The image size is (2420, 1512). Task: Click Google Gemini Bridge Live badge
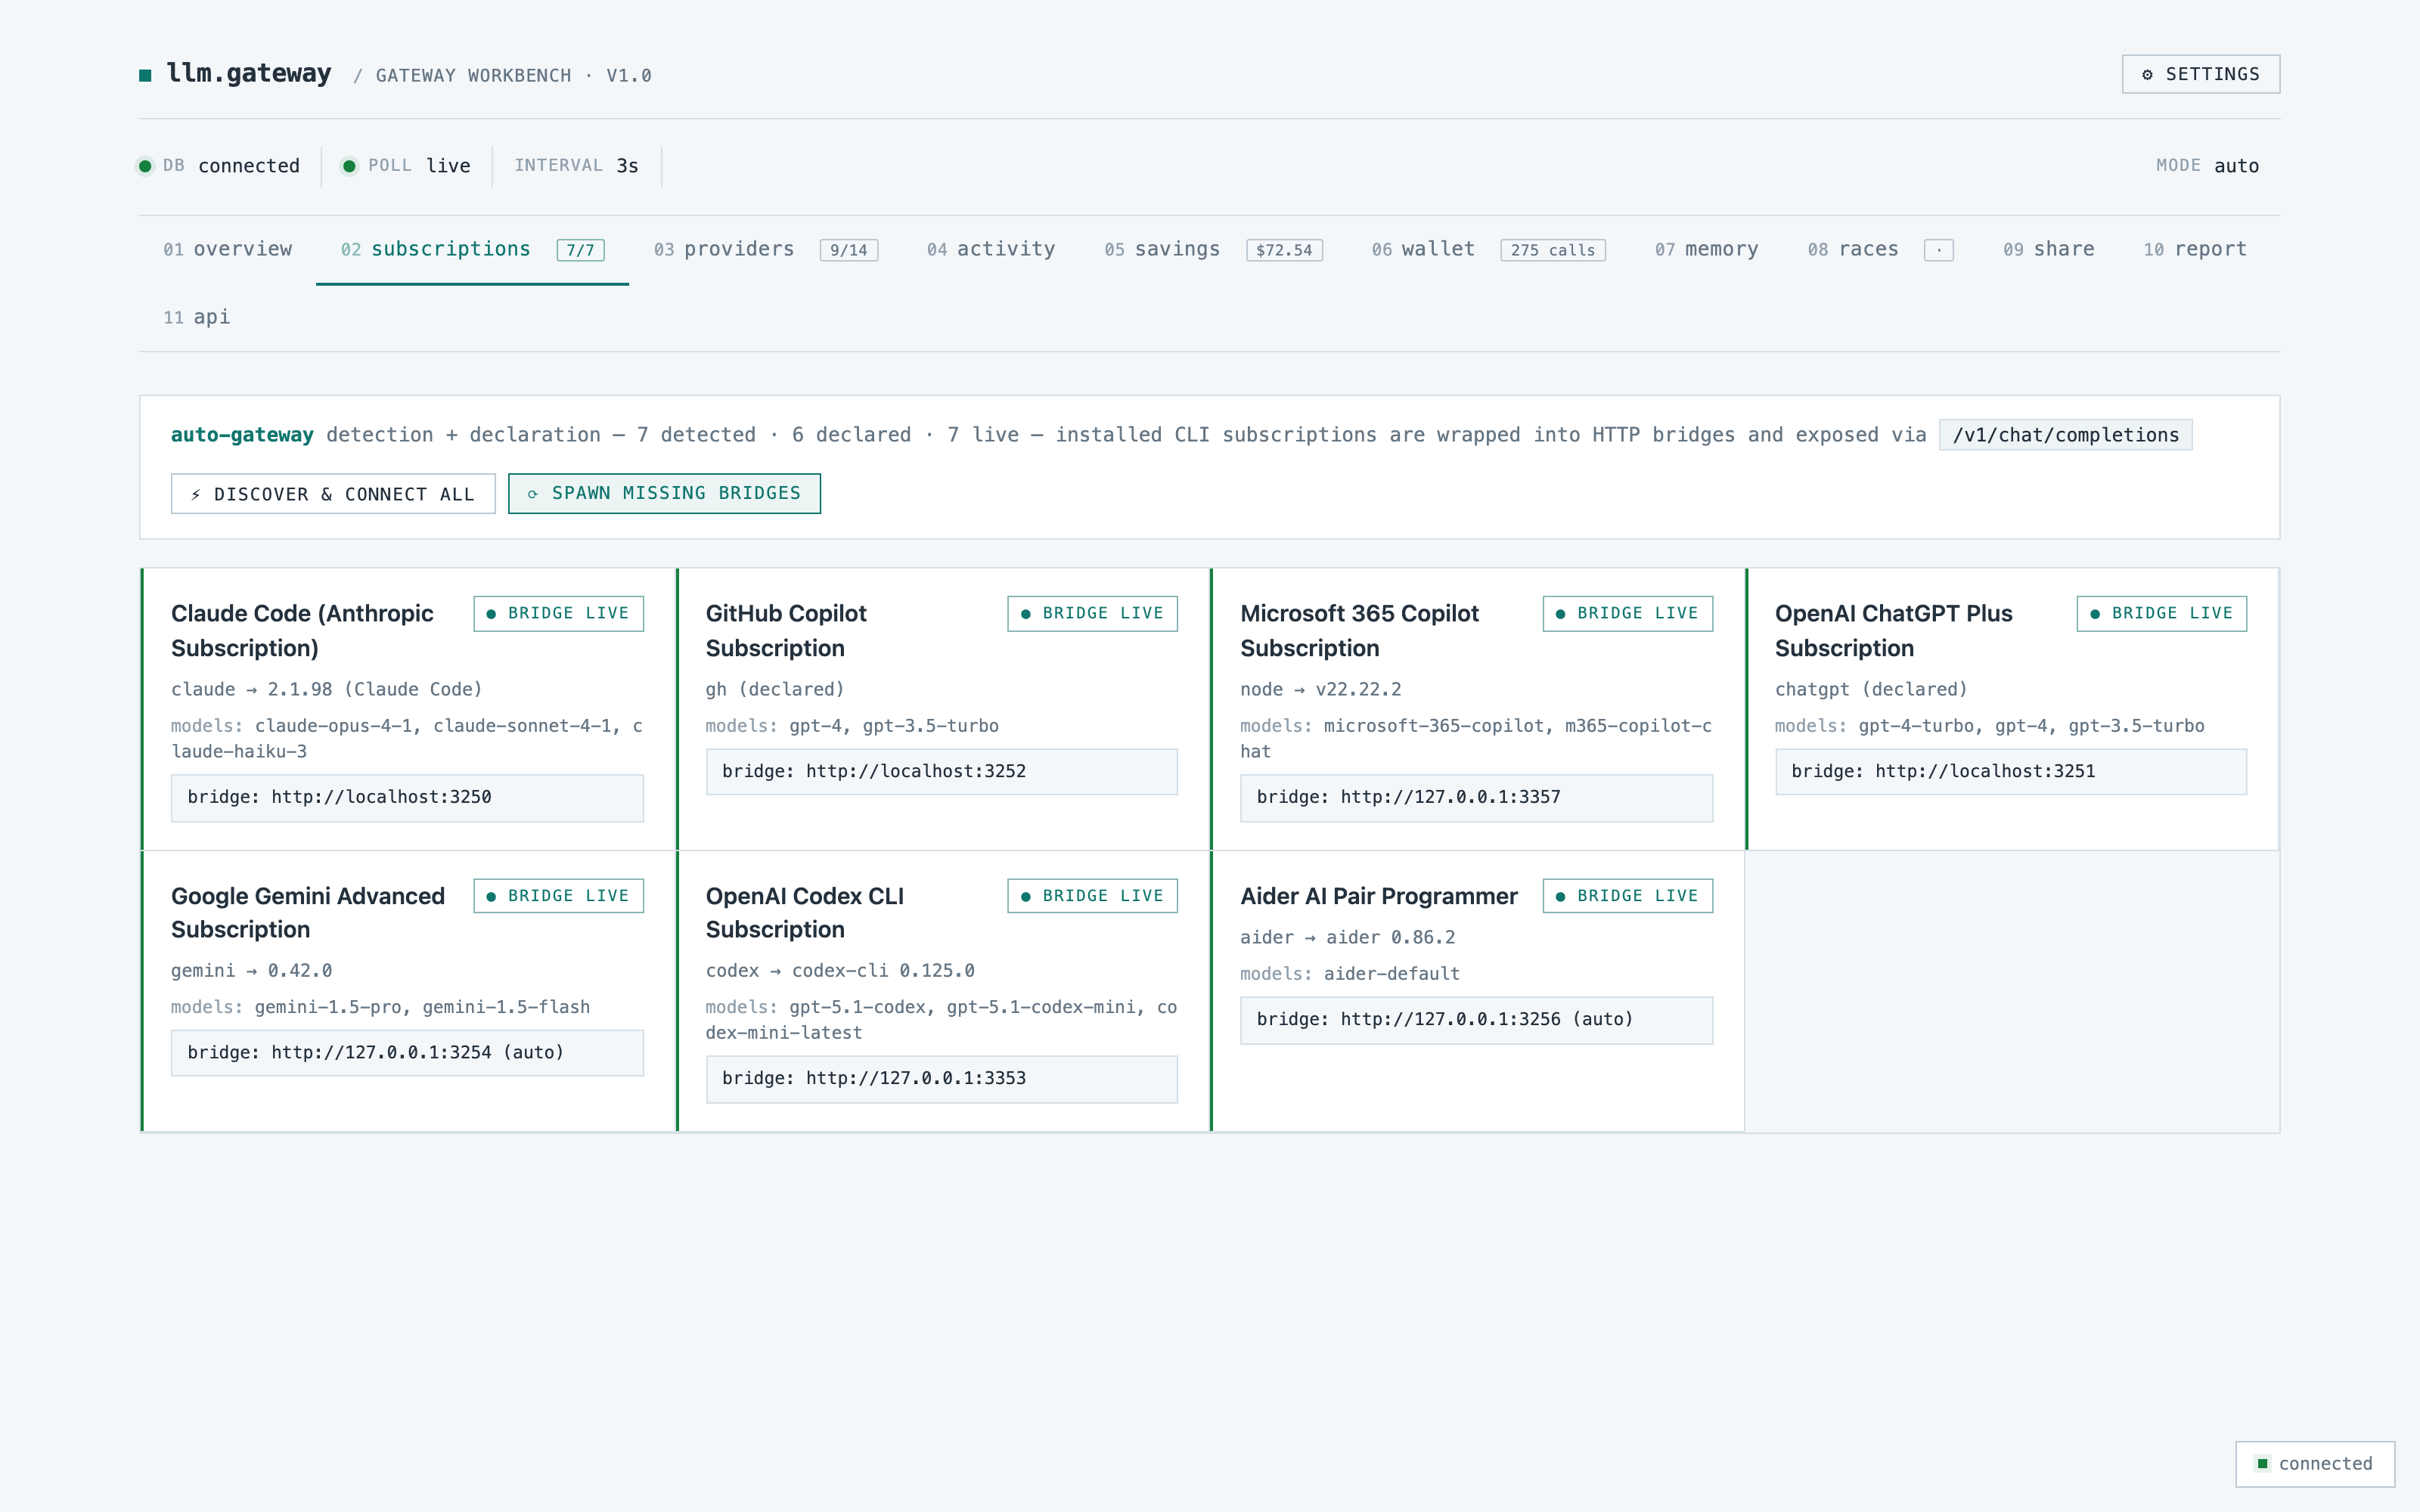tap(558, 896)
